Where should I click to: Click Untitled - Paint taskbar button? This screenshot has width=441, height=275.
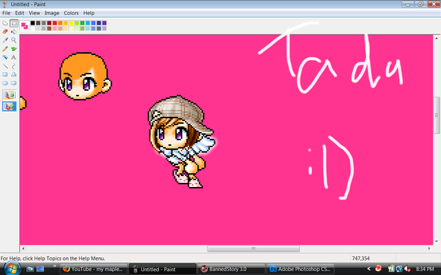tap(163, 269)
